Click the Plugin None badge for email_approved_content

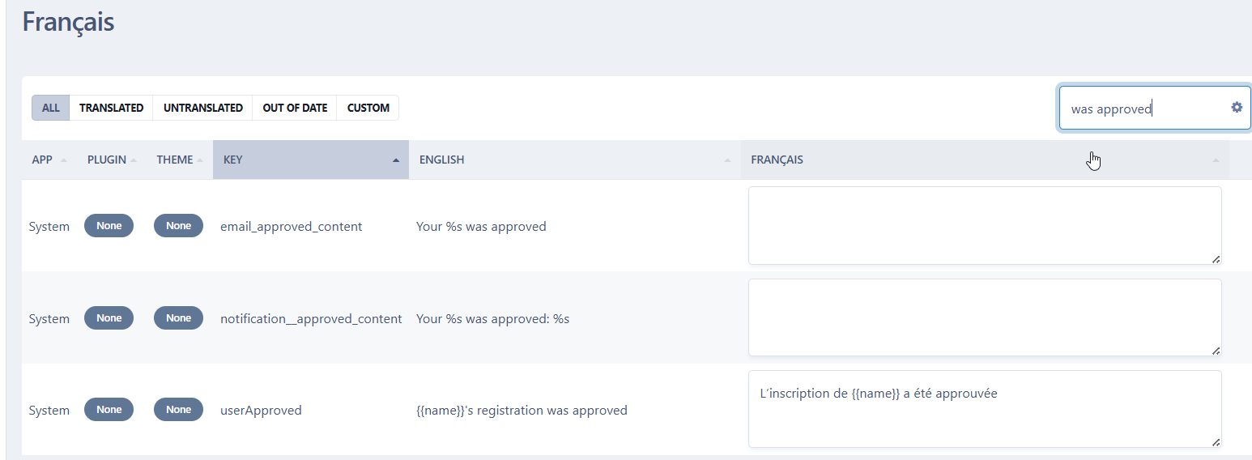109,226
